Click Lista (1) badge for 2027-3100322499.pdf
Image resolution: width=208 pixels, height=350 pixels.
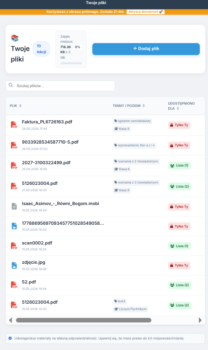coord(179,166)
